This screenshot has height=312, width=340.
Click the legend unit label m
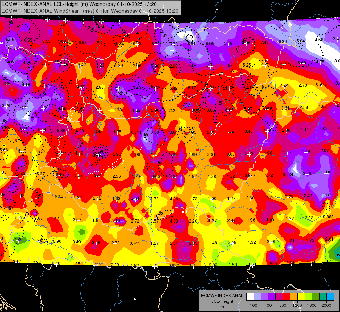pos(222,307)
